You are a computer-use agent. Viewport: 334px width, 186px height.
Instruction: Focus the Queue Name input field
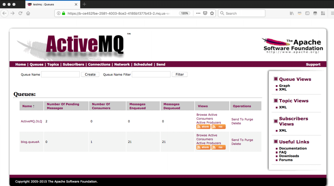pyautogui.click(x=60, y=74)
